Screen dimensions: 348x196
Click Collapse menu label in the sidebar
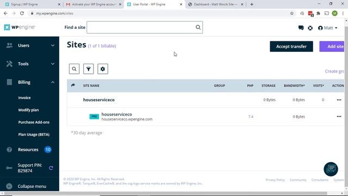click(32, 186)
